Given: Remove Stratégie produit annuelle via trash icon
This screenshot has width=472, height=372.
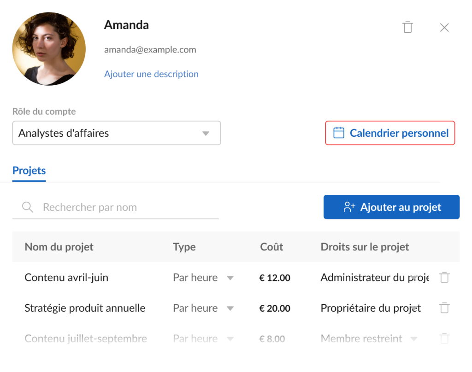Looking at the screenshot, I should 444,308.
